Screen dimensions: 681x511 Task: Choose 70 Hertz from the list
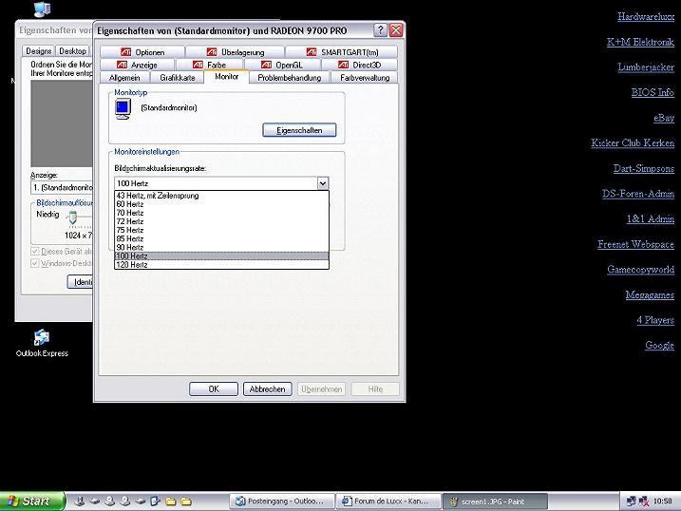coord(221,213)
